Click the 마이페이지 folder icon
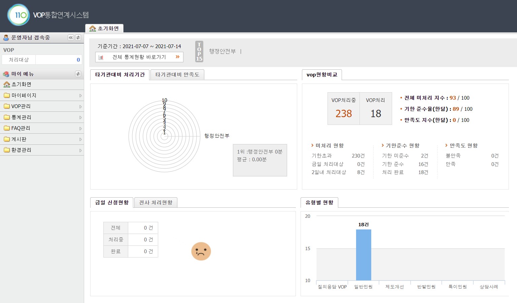Image resolution: width=517 pixels, height=303 pixels. click(x=7, y=96)
